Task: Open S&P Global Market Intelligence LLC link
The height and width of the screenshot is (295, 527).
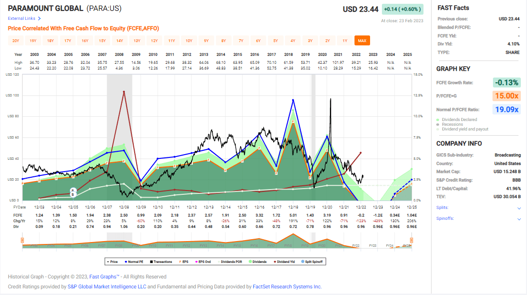Action: tap(107, 286)
